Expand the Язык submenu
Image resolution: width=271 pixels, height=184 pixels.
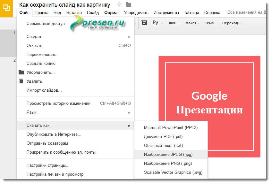[x=76, y=112]
